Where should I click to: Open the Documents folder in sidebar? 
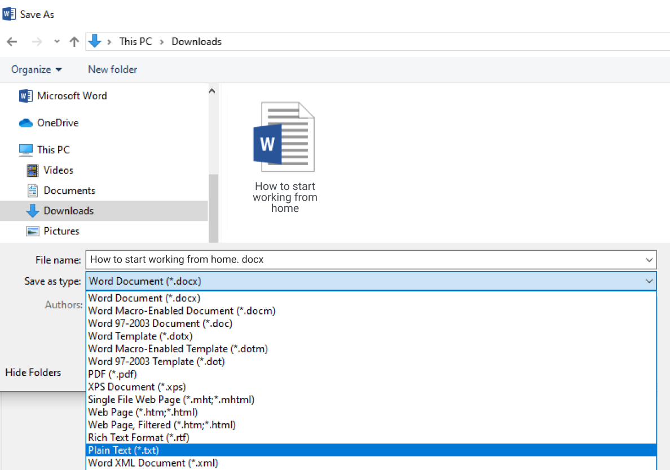pos(32,190)
